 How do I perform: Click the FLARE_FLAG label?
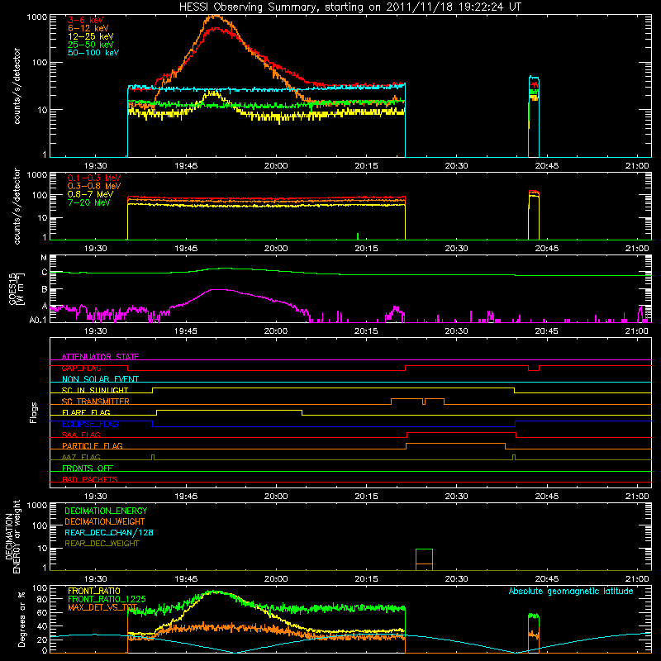[86, 412]
